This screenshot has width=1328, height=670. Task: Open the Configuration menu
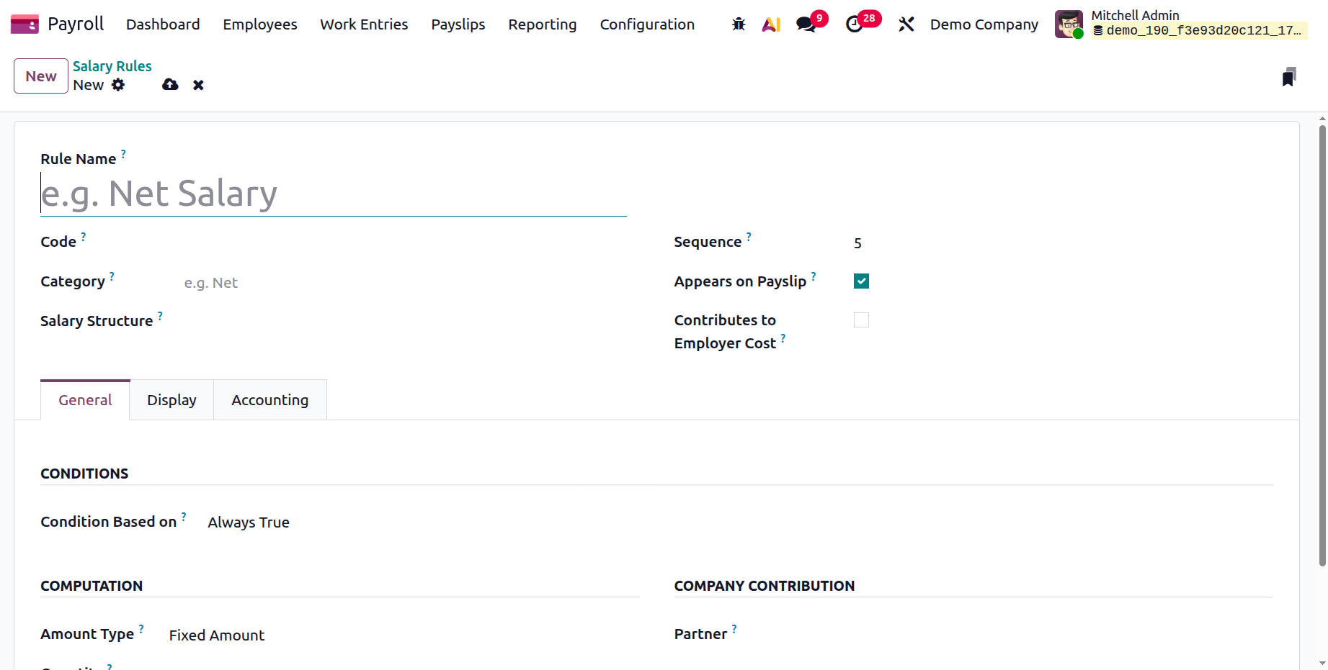(x=647, y=24)
